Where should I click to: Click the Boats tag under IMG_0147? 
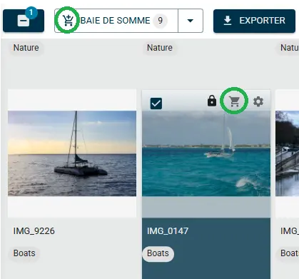158,253
